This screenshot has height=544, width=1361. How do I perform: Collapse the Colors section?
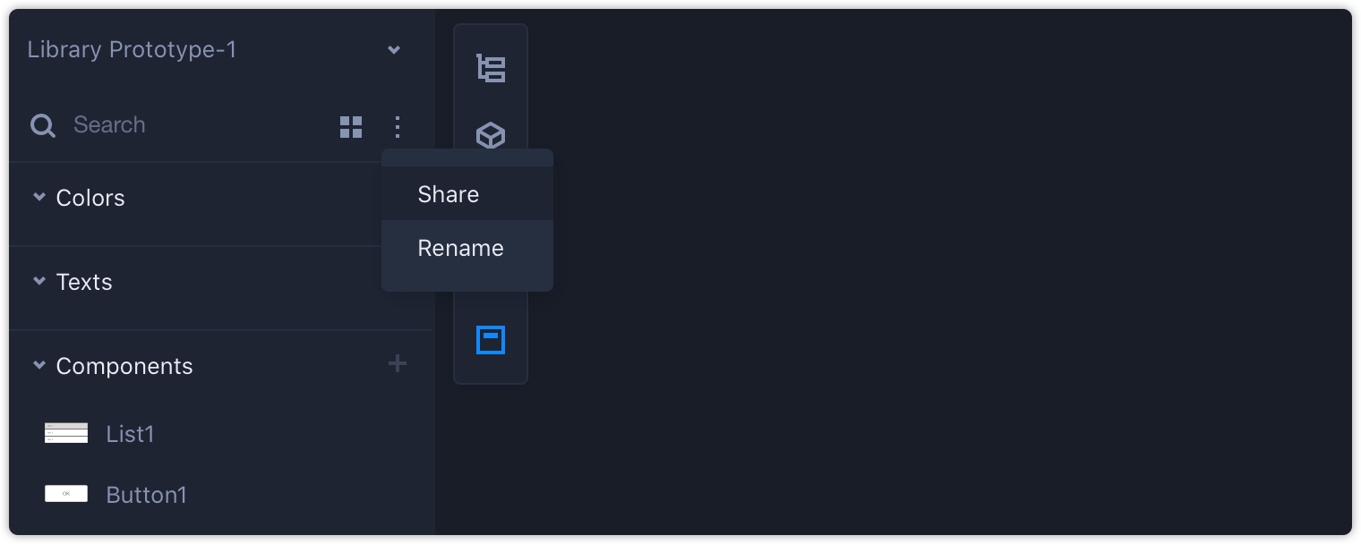point(39,196)
